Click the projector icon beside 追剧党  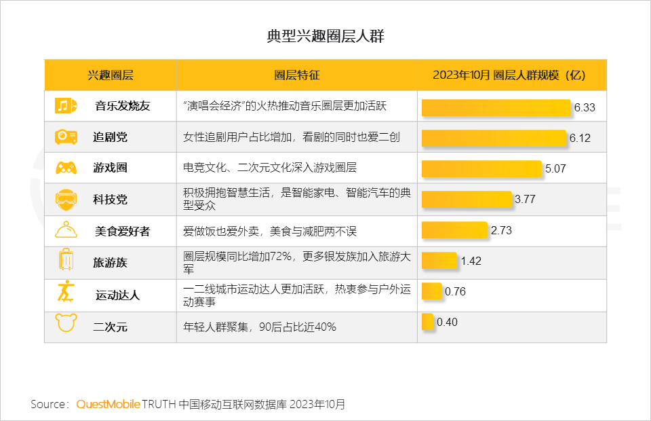point(66,137)
